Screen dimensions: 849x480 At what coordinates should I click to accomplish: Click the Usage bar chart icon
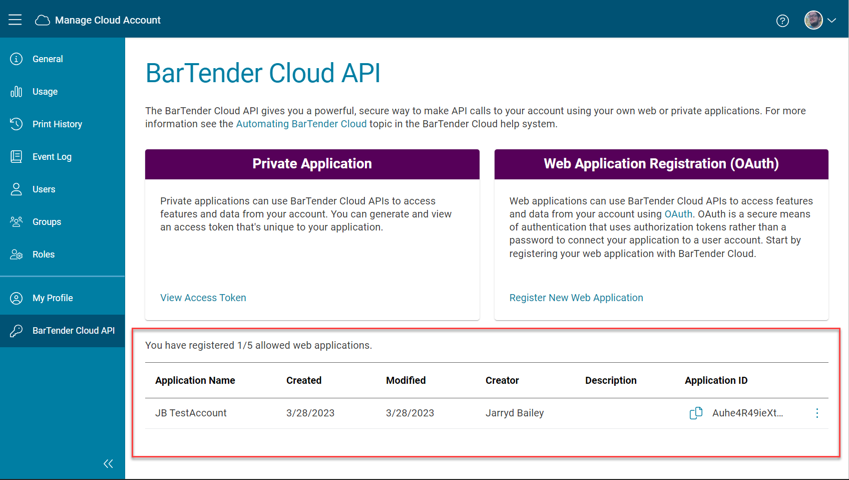tap(17, 92)
